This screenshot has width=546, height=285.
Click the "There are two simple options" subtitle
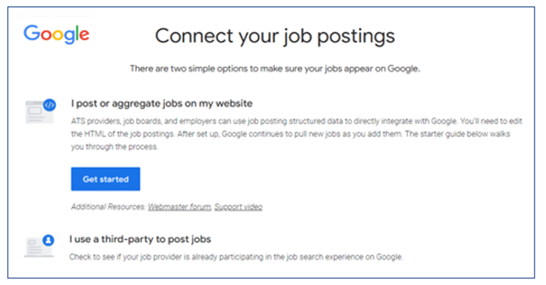(274, 69)
